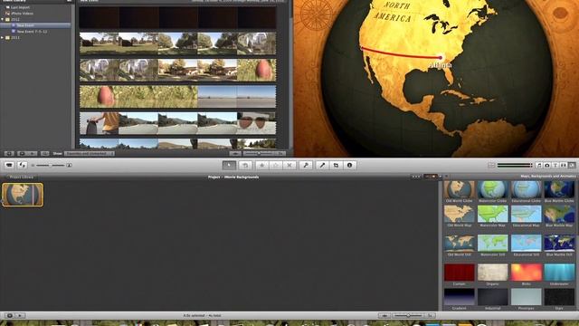Open the camera import window

click(9, 165)
